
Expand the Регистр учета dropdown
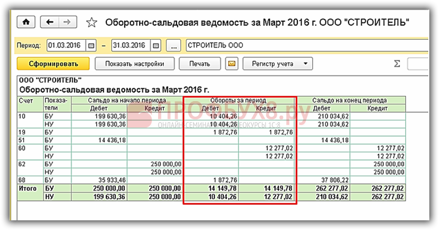point(278,63)
